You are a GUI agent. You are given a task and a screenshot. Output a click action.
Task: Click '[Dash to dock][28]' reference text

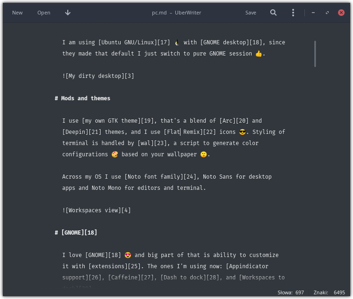point(190,278)
